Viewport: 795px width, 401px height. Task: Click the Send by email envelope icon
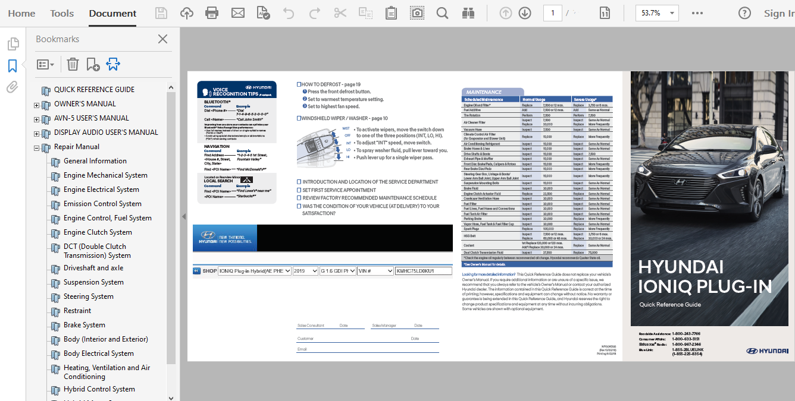(x=238, y=13)
